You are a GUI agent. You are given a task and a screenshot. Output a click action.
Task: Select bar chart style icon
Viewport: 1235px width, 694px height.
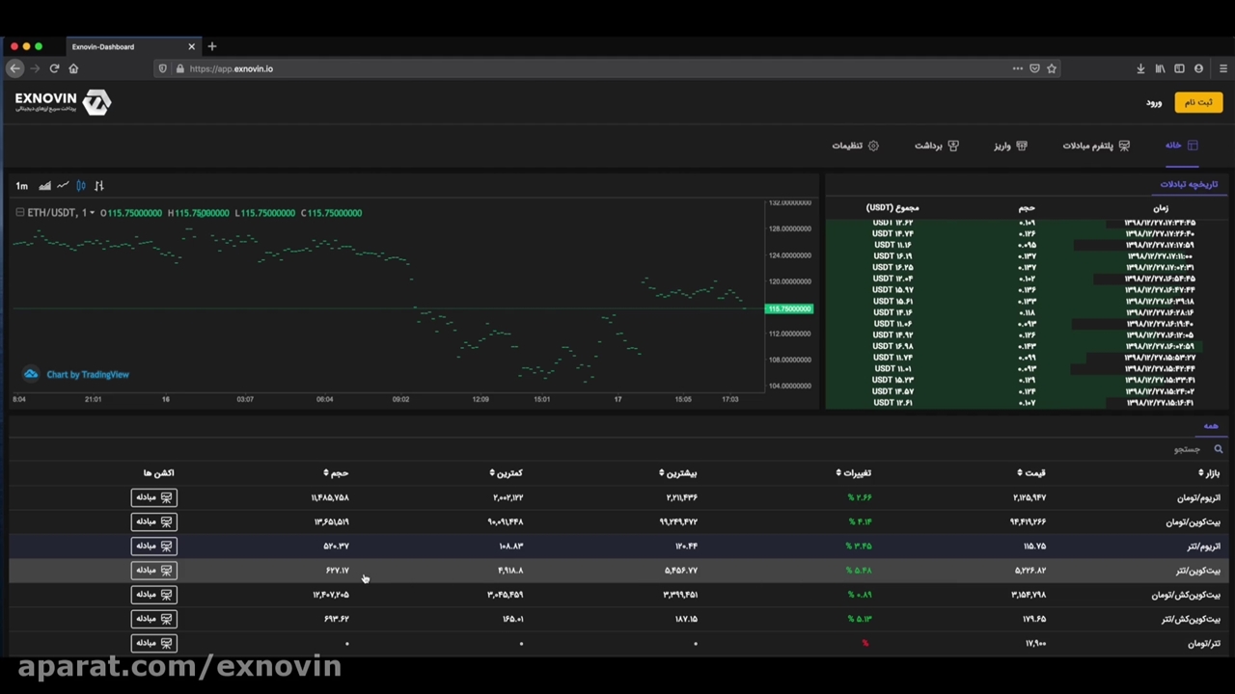point(98,185)
